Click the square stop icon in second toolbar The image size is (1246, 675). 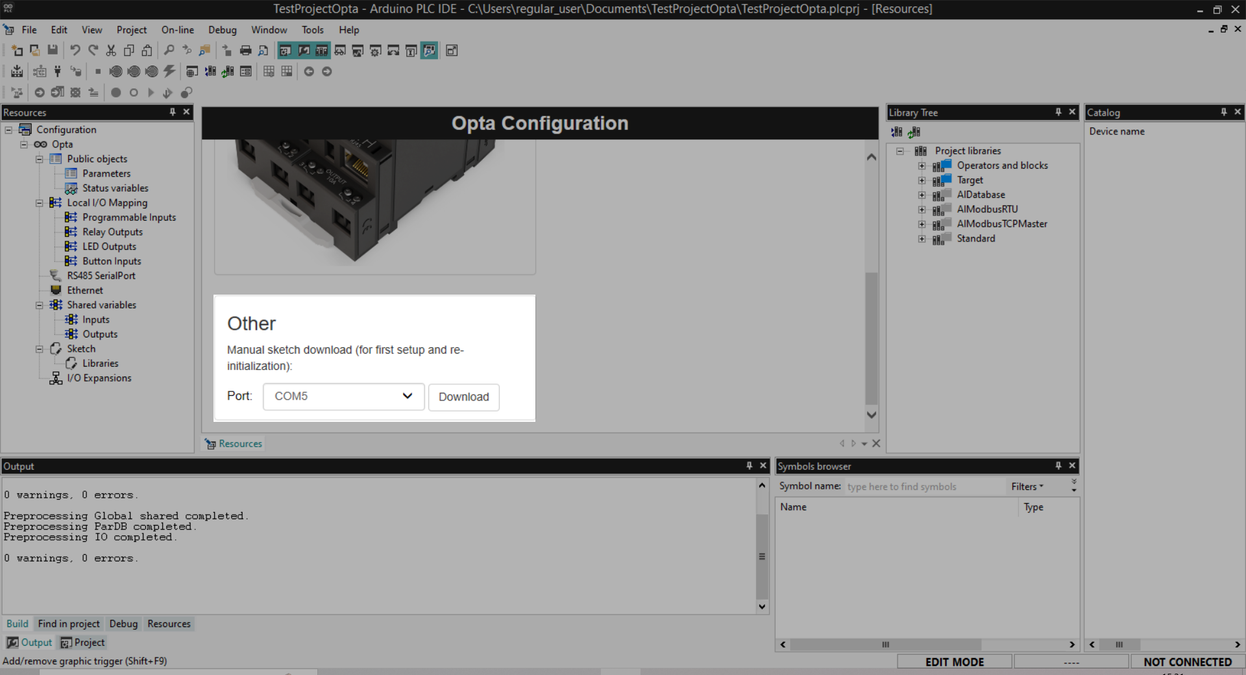pyautogui.click(x=98, y=71)
